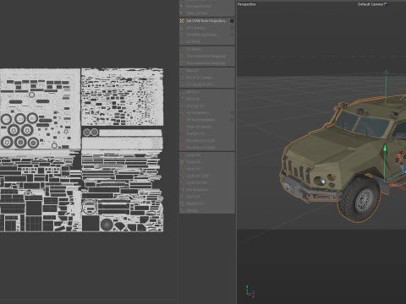
Task: Select the UV Weld command
Action: (x=207, y=41)
